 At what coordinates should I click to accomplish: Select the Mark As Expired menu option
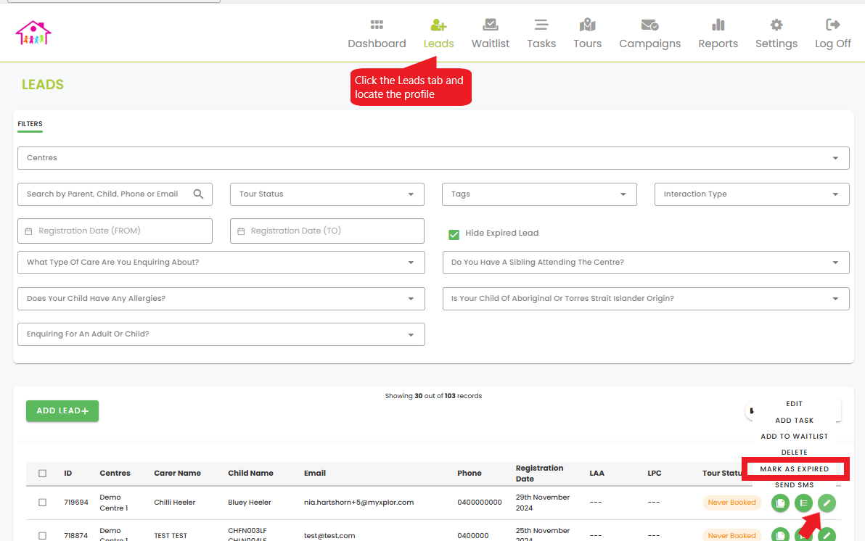(795, 468)
